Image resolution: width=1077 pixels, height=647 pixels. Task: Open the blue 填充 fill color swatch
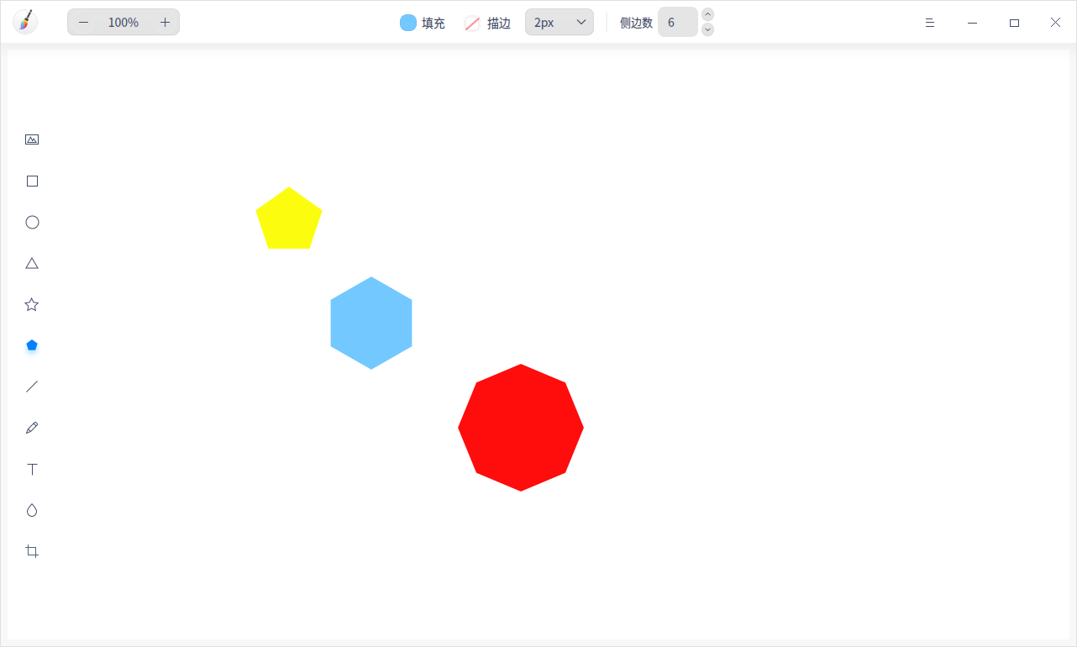click(x=408, y=23)
